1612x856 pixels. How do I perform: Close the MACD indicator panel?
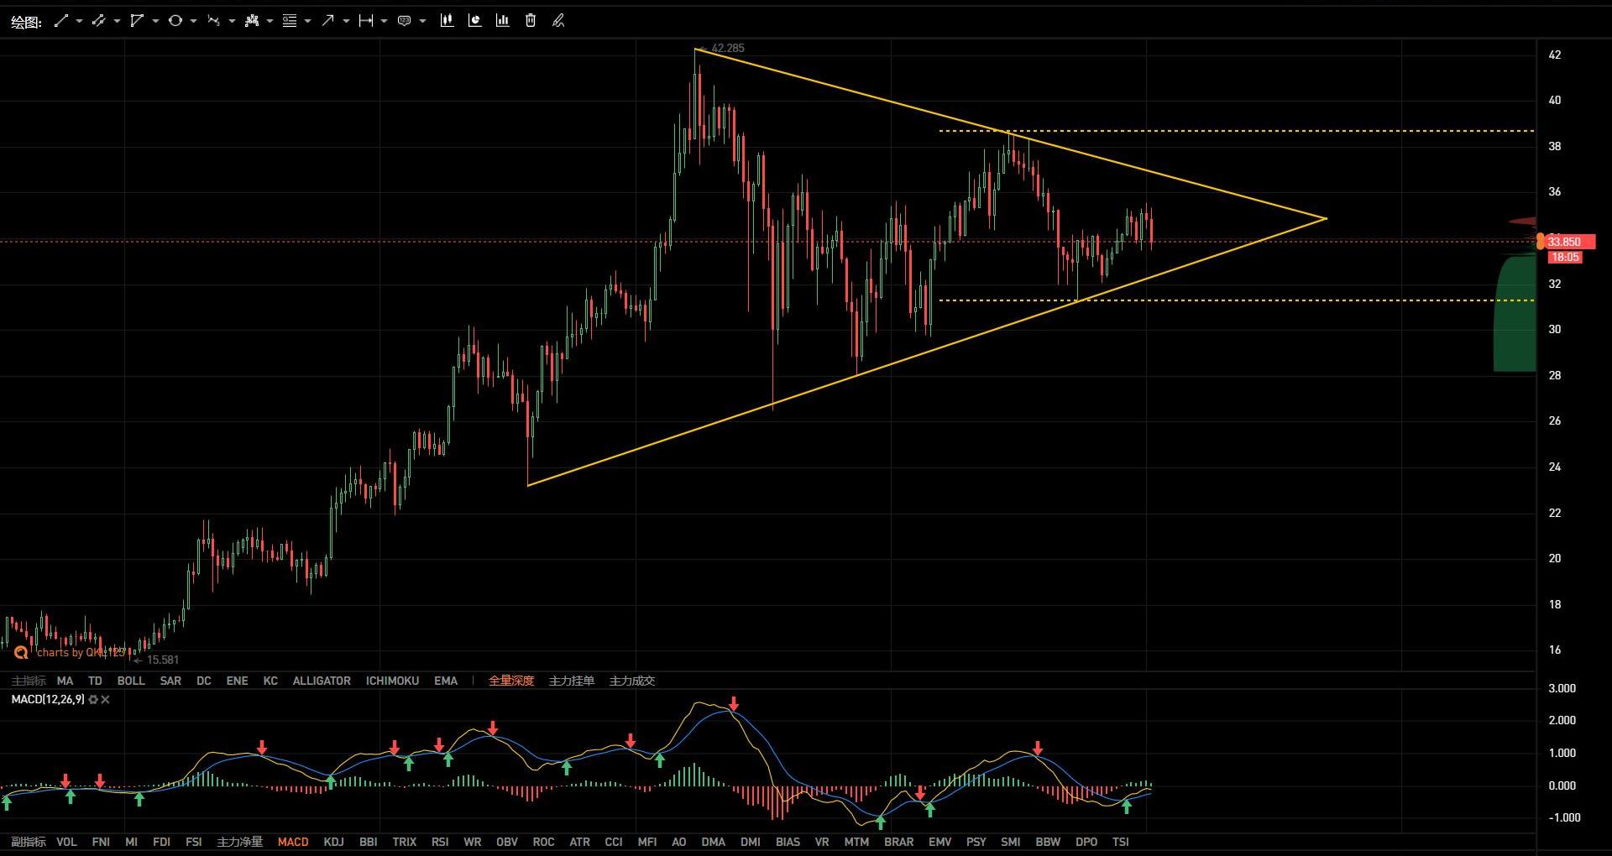click(x=105, y=700)
